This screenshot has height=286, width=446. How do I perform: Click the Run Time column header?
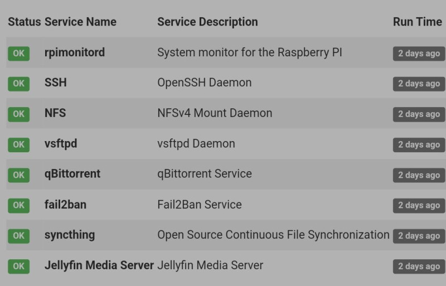[417, 22]
